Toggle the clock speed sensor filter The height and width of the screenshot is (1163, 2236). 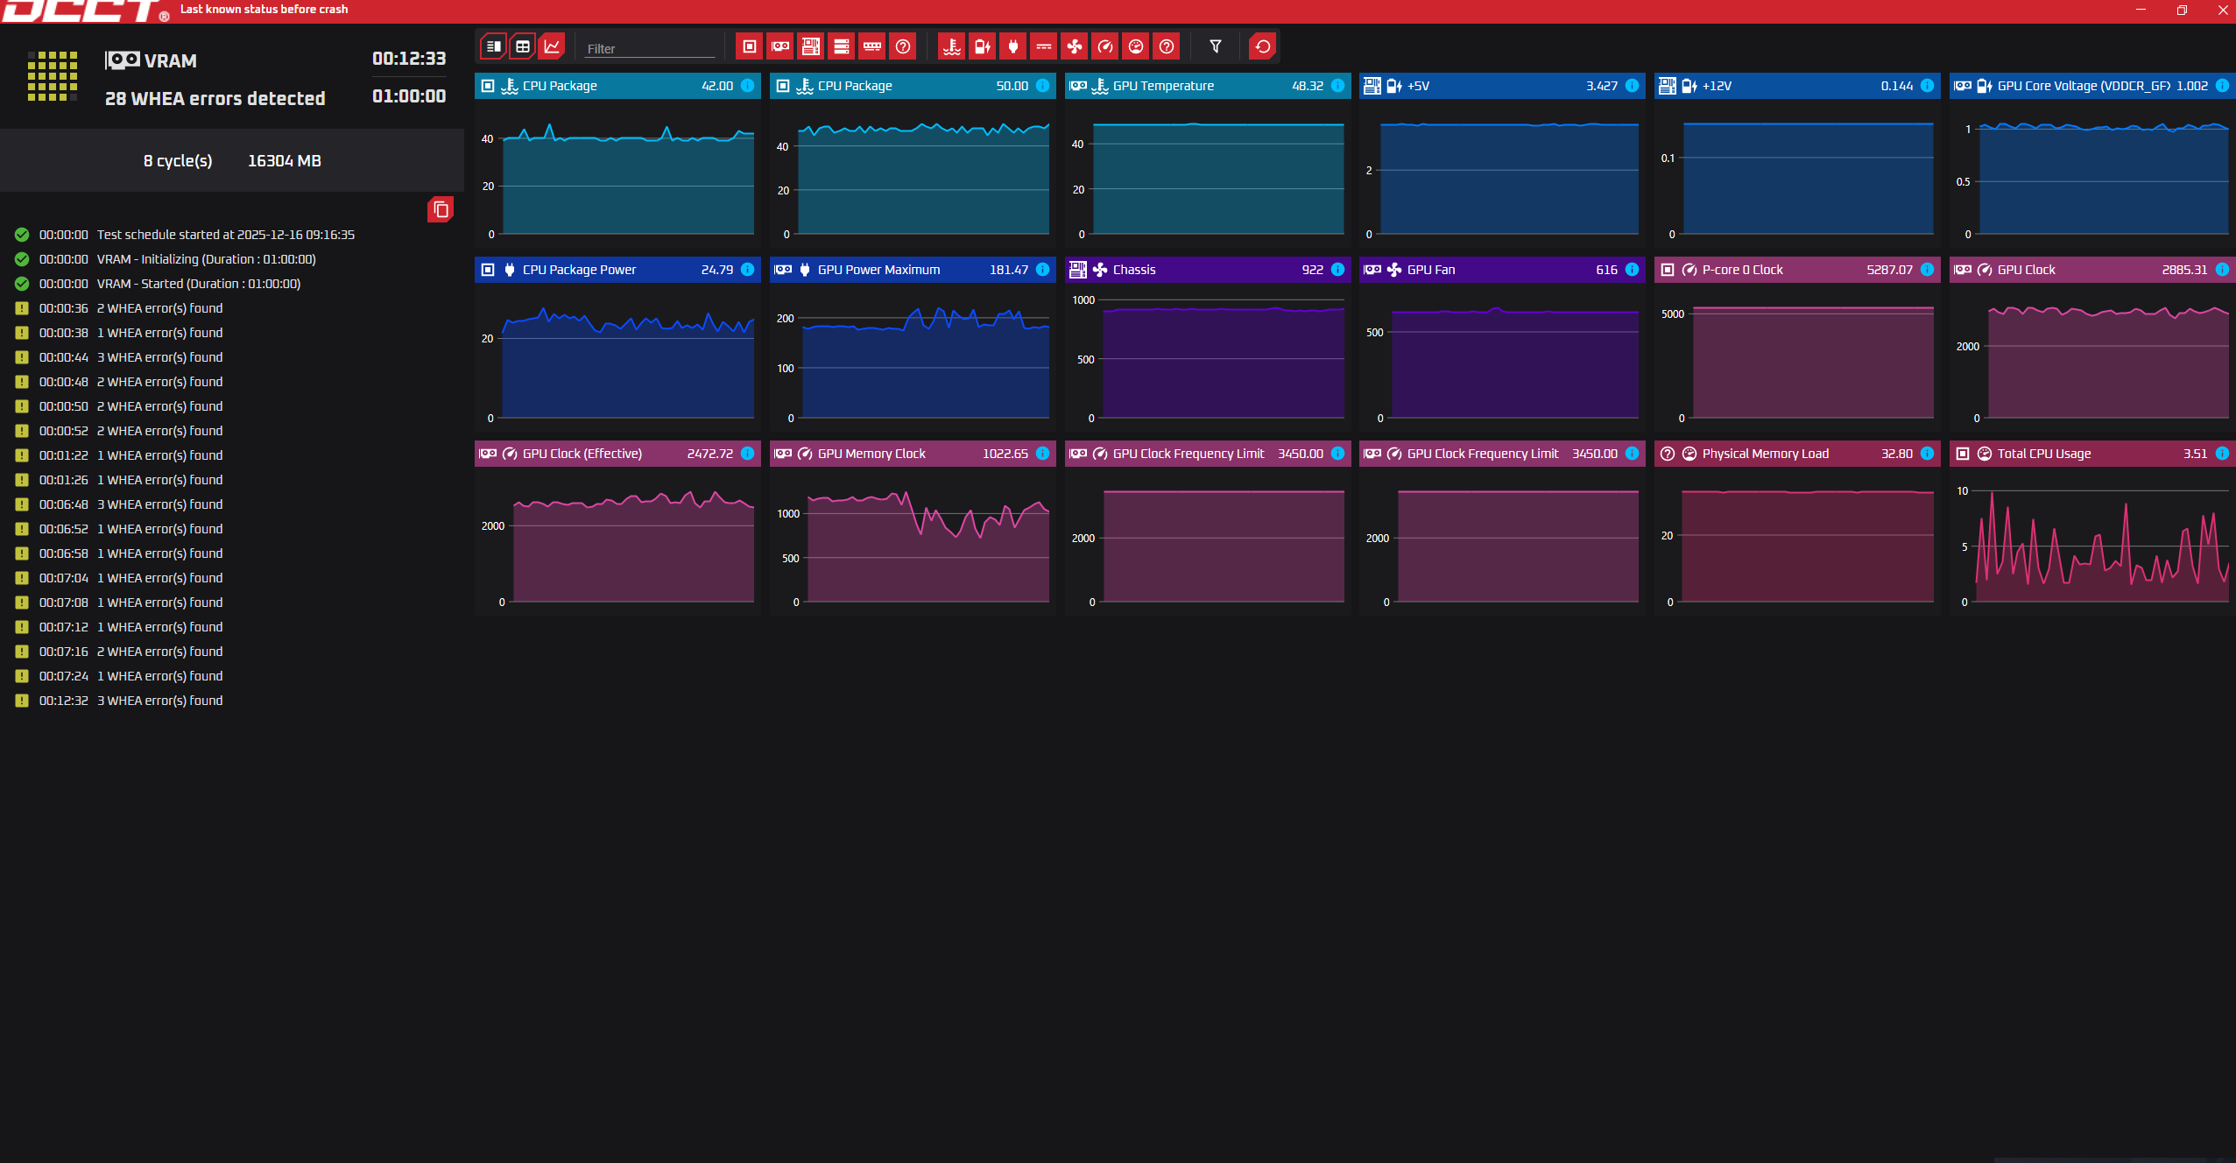pos(1105,47)
